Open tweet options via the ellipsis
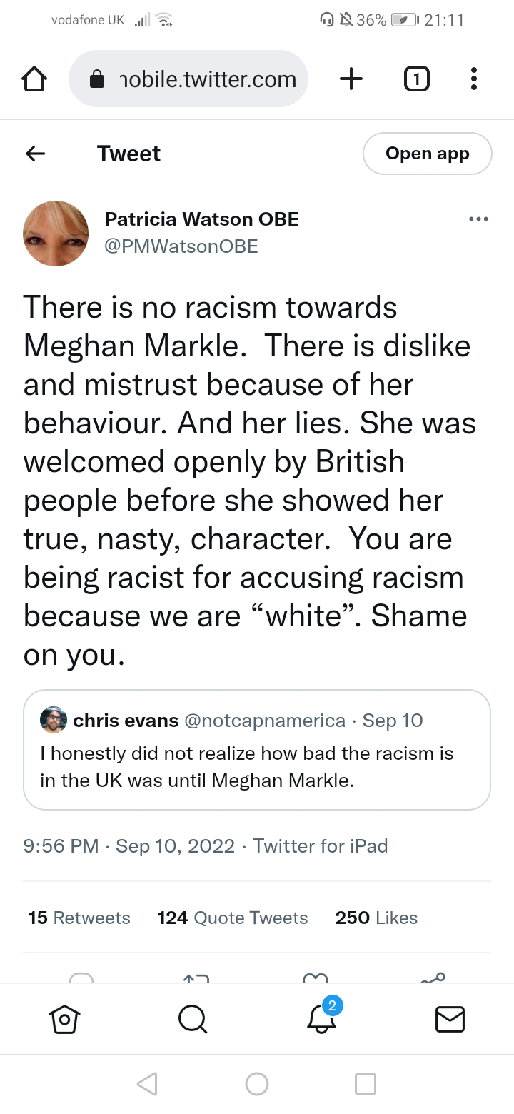The width and height of the screenshot is (514, 1114). [x=478, y=219]
